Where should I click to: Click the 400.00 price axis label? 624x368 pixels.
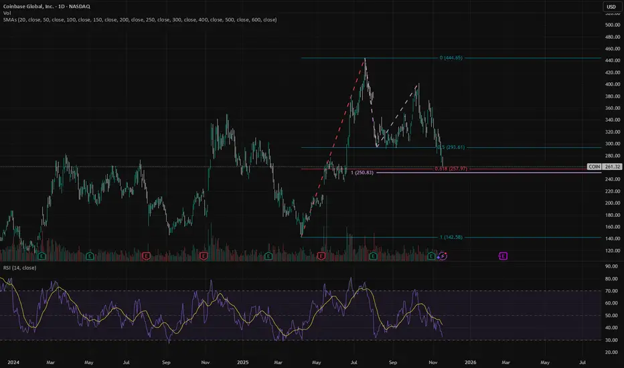coord(613,84)
